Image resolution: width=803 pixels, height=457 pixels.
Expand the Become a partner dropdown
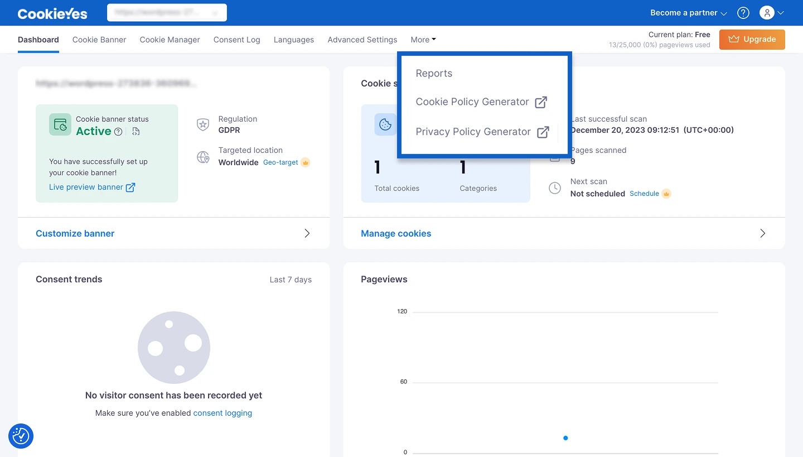[x=688, y=13]
